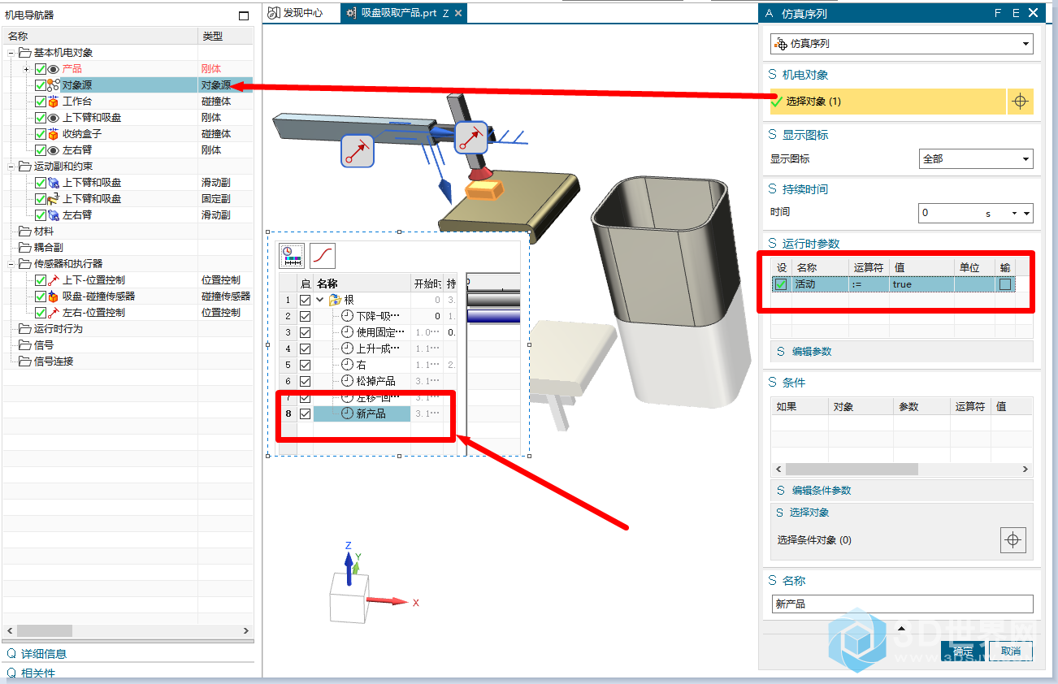Click the collision sensor icon for 吸盘-碰撞传感器

tap(54, 297)
